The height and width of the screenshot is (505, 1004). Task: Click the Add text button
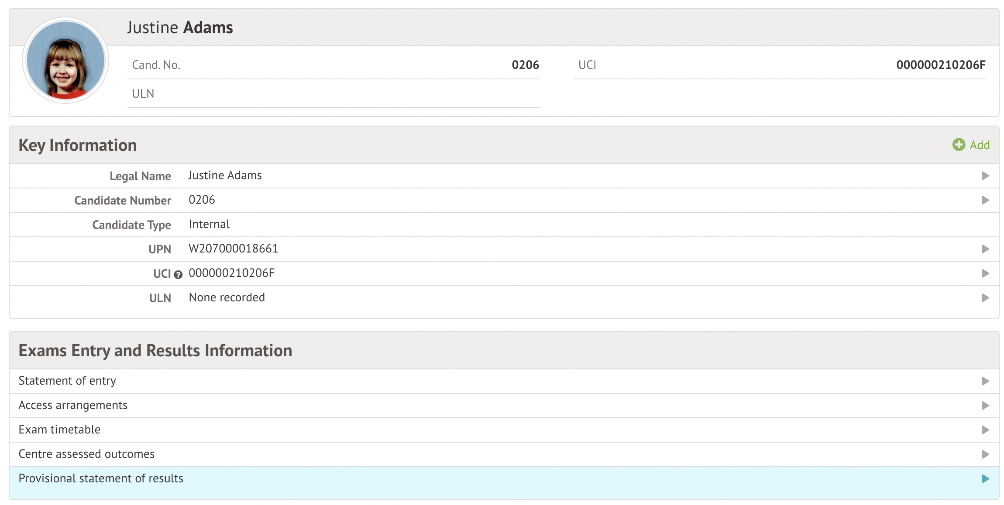pos(980,145)
